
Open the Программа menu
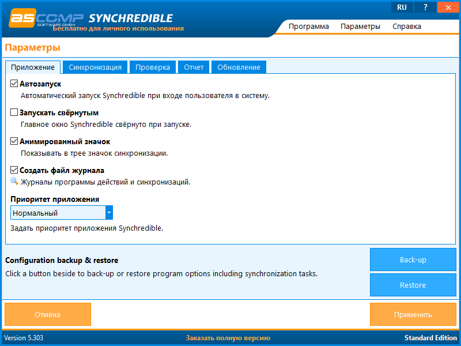tap(309, 27)
